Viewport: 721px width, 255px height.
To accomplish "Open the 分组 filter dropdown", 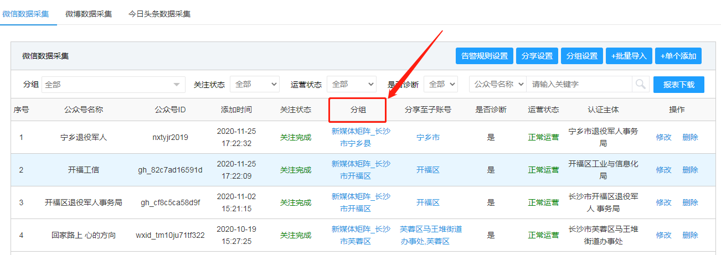I will click(x=114, y=85).
